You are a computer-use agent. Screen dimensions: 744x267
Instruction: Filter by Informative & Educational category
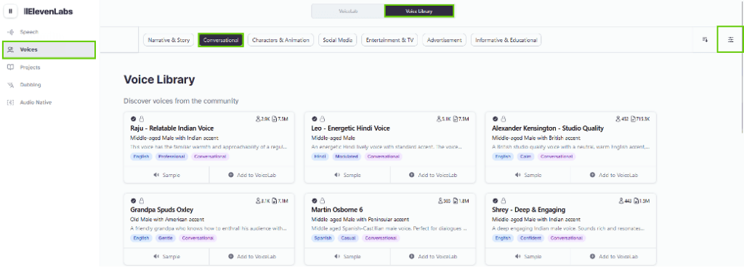point(506,40)
